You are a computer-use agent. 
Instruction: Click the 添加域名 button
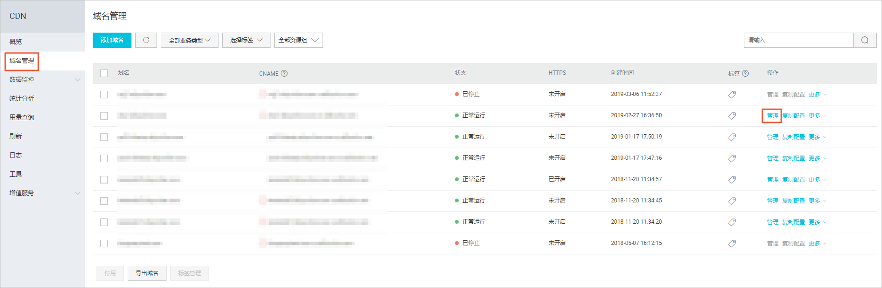[x=112, y=40]
